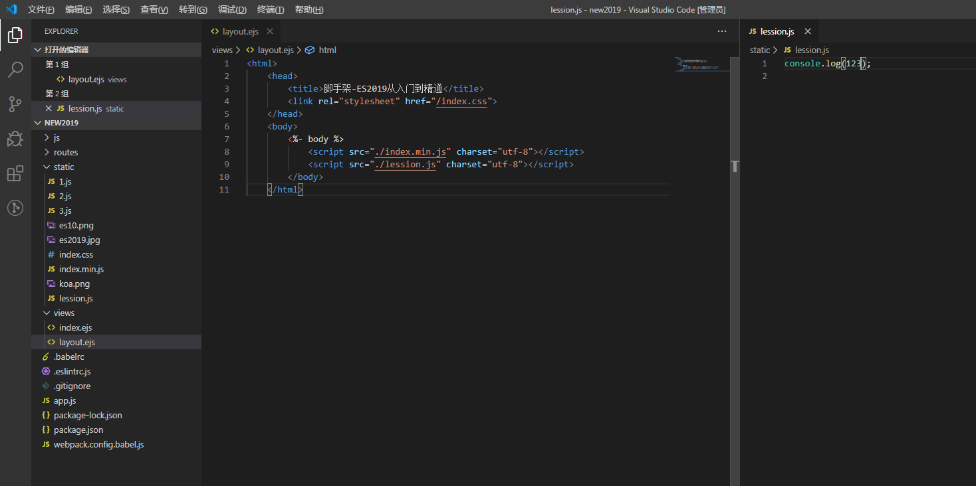Open layout.ejs under 第 1 组
The image size is (976, 486).
116,79
